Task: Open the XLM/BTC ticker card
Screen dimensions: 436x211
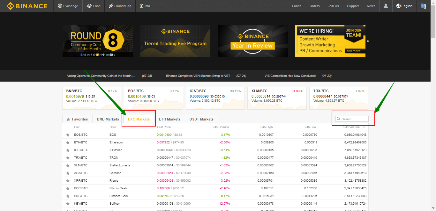Action: click(277, 98)
